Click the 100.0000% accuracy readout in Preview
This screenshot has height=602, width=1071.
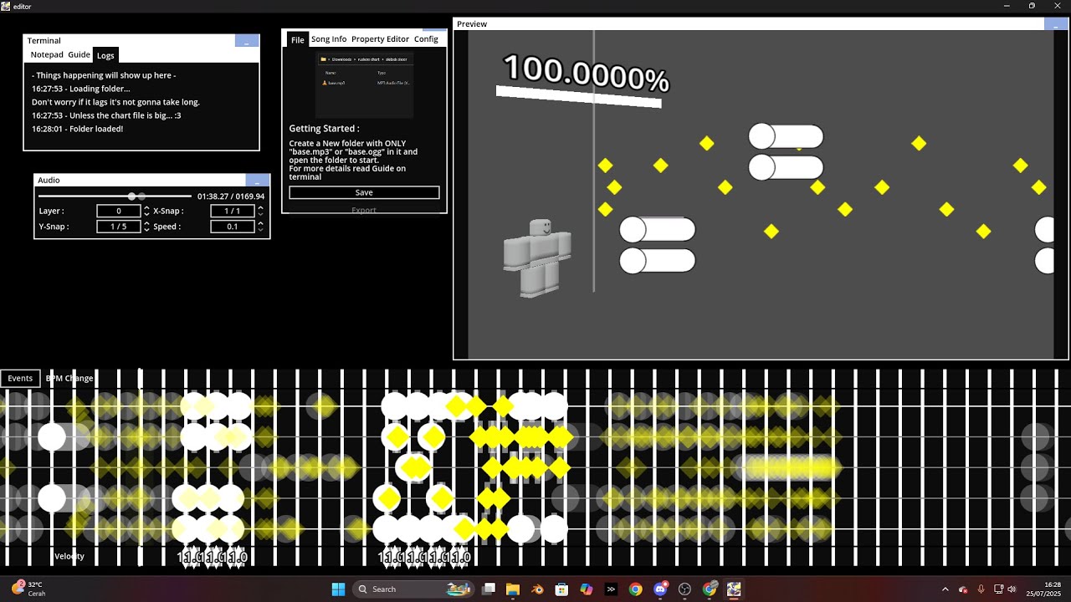[x=585, y=74]
